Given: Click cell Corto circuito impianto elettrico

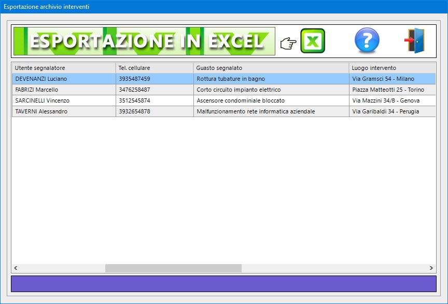Looking at the screenshot, I should (x=271, y=90).
